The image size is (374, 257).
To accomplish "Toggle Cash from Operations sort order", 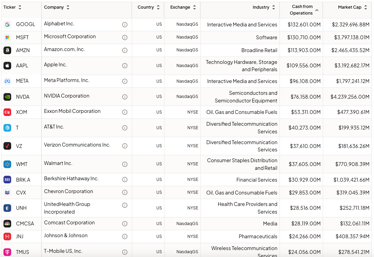I will coord(316,10).
